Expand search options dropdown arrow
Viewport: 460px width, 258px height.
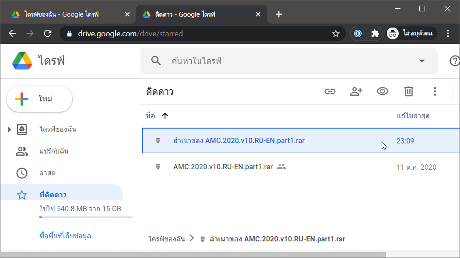click(421, 61)
